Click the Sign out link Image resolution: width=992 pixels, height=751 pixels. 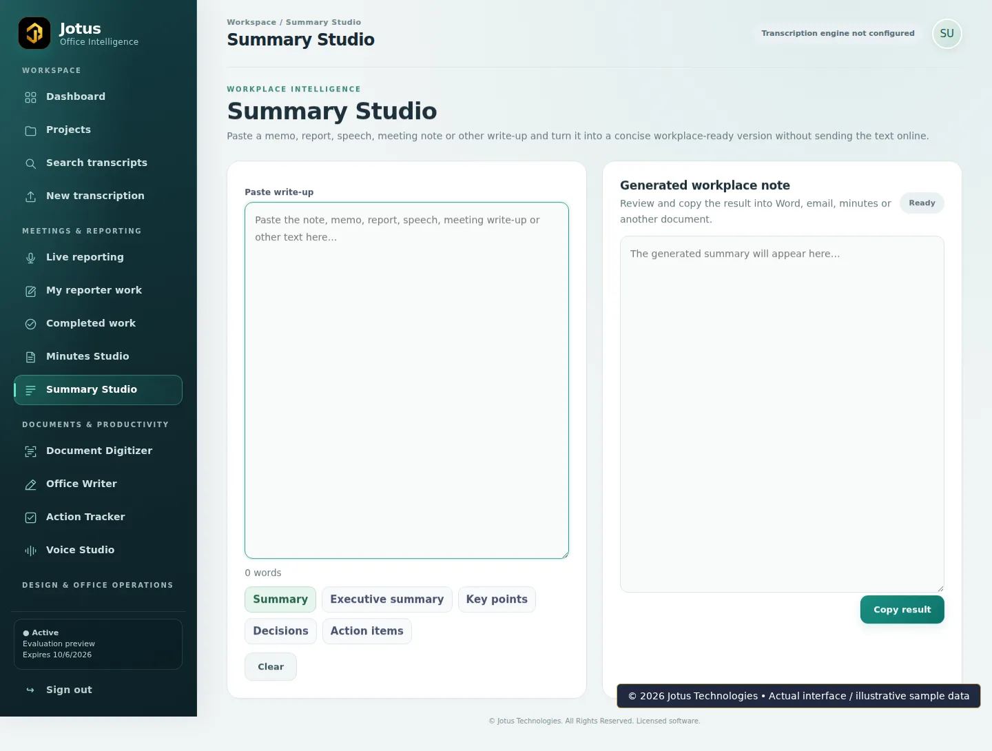[98, 690]
